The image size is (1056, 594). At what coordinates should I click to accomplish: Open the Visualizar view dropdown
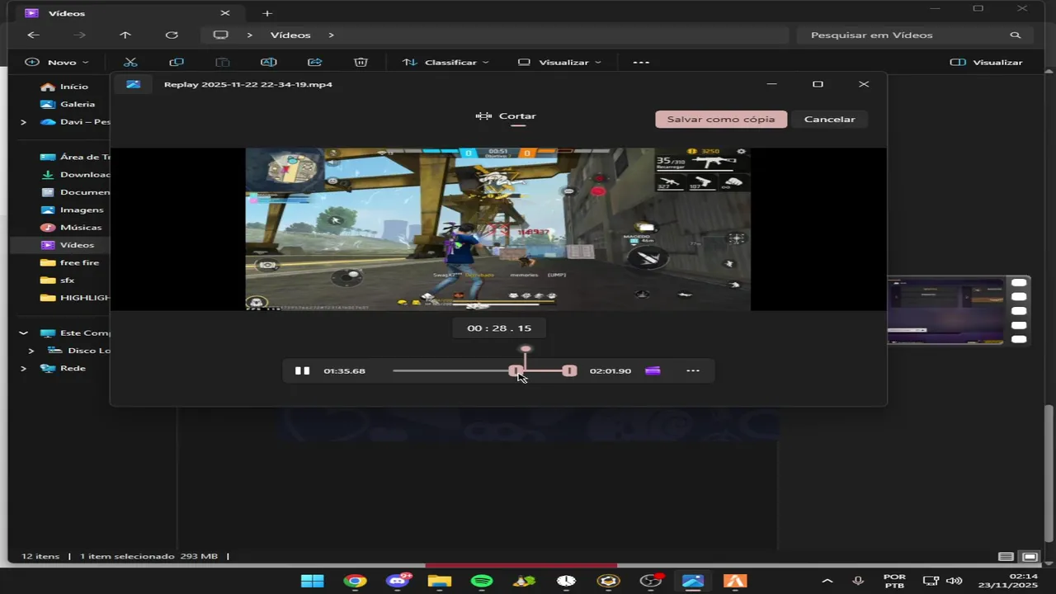[x=560, y=62]
